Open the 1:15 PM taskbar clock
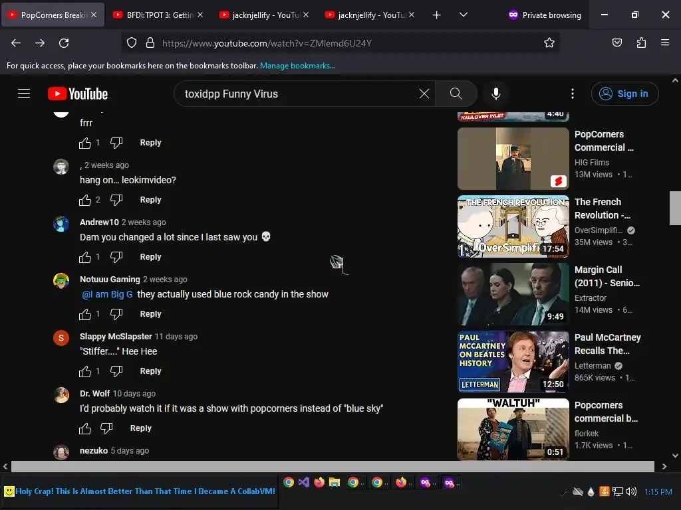 [x=658, y=492]
